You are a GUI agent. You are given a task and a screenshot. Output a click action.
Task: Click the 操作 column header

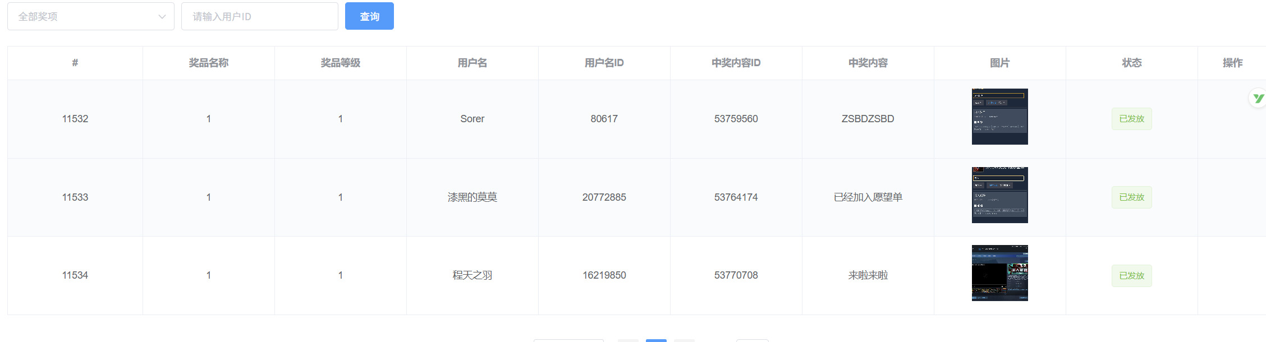[1232, 63]
